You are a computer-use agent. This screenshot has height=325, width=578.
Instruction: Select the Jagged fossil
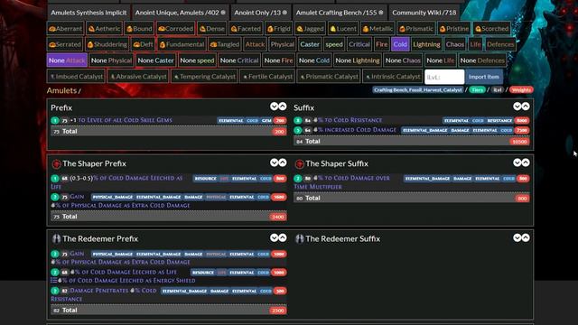click(x=310, y=28)
